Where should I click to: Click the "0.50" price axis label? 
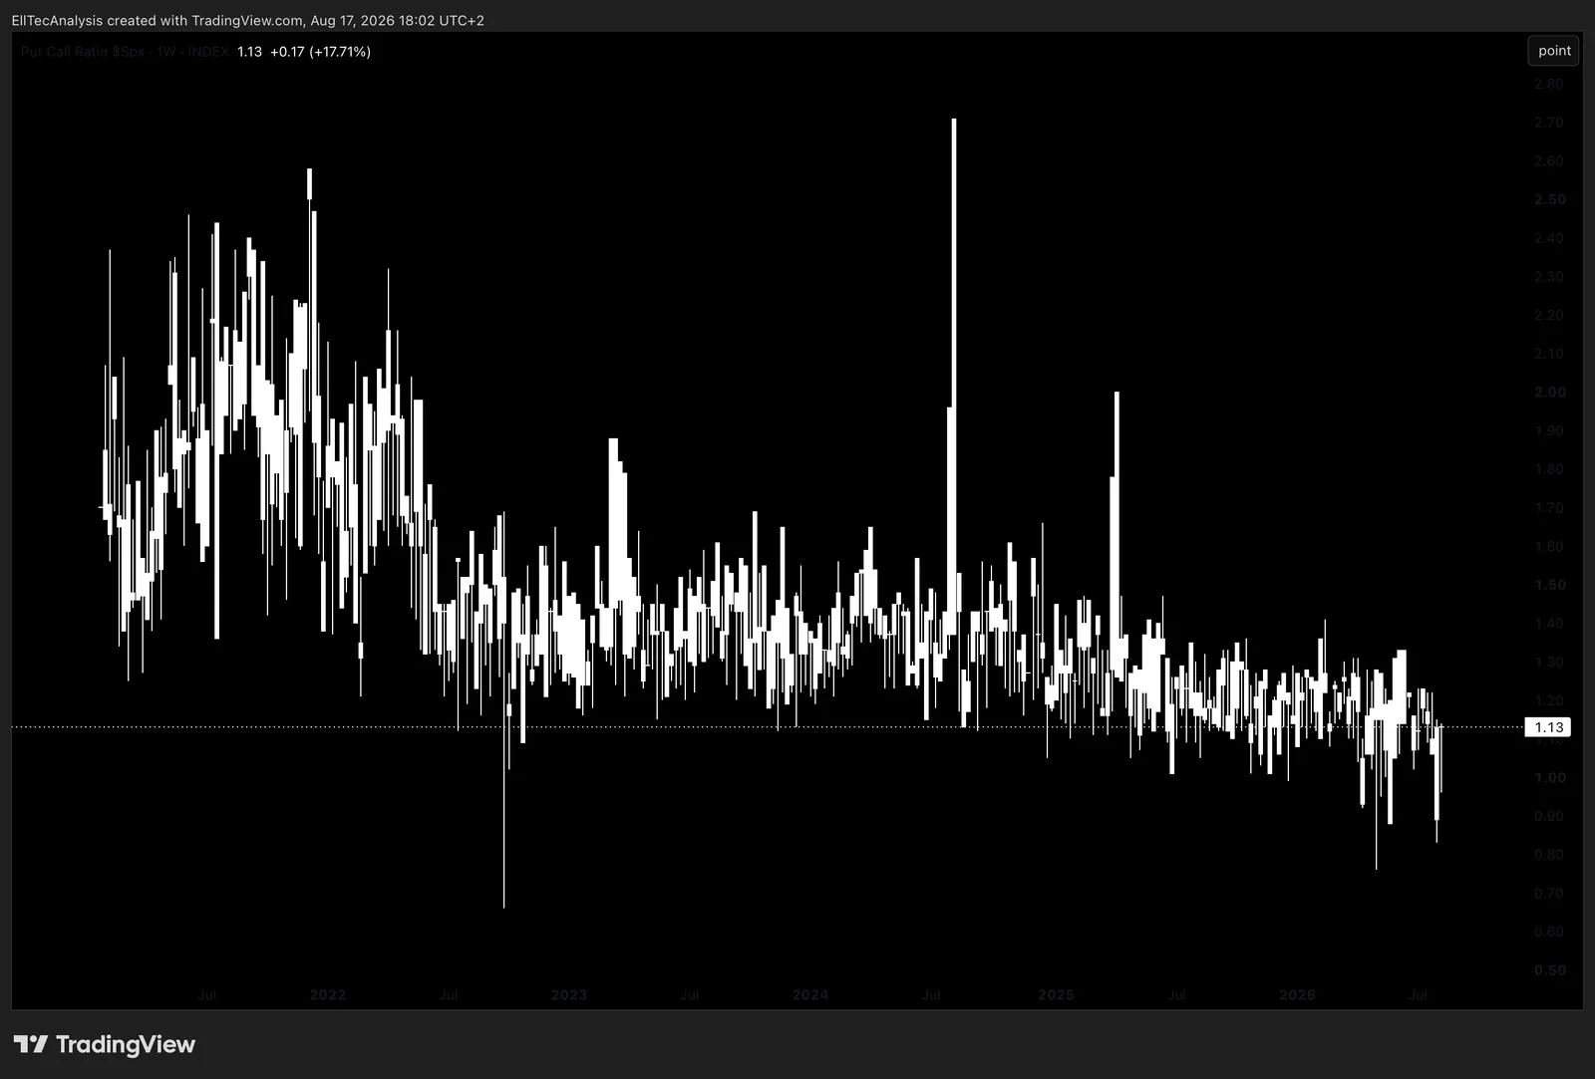pyautogui.click(x=1549, y=970)
